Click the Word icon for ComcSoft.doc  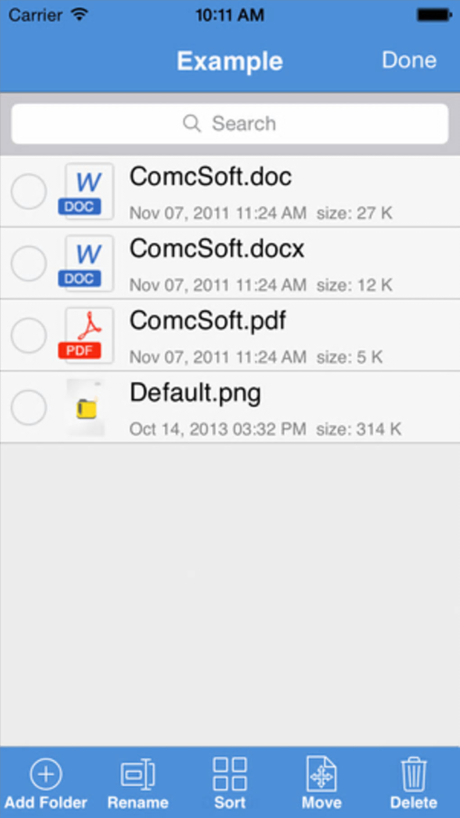[86, 191]
